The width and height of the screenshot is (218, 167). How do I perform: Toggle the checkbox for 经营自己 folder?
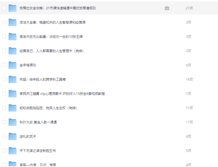click(x=4, y=51)
